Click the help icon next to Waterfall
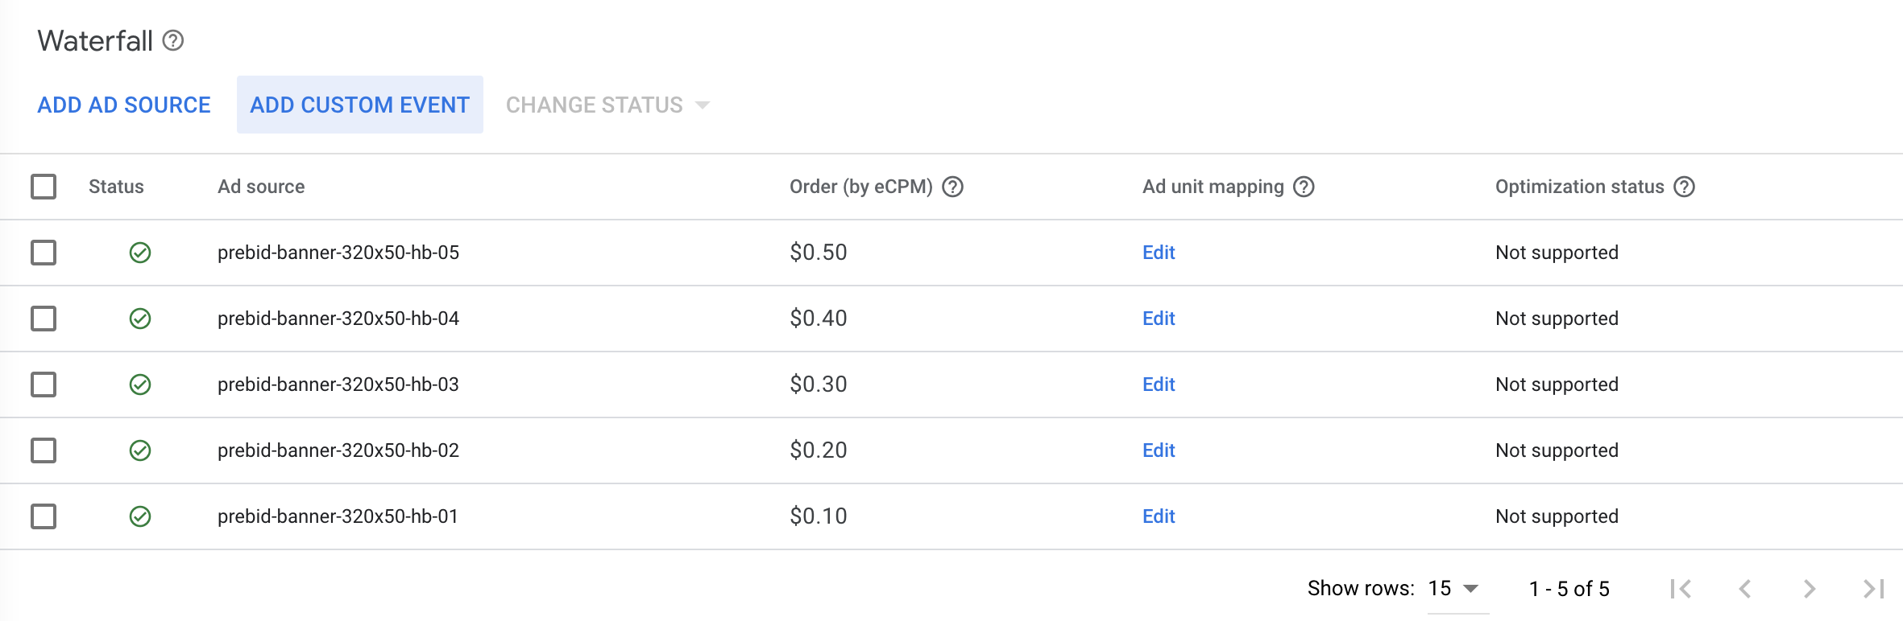Viewport: 1903px width, 621px height. click(173, 40)
